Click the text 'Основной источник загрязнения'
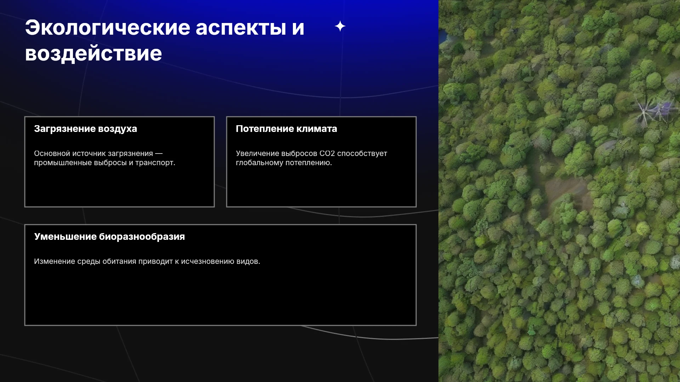Screen dimensions: 680x382 (x=93, y=154)
